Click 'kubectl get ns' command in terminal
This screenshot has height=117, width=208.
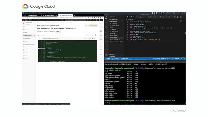pos(114,70)
